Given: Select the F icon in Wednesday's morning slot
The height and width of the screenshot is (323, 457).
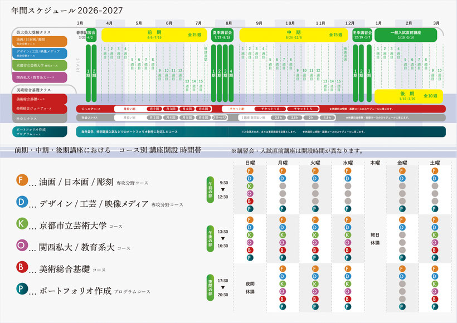Looking at the screenshot, I should point(347,171).
